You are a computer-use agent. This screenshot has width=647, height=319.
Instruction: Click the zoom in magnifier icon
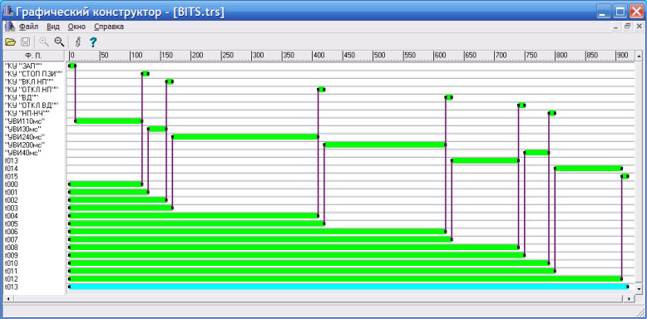click(x=44, y=42)
